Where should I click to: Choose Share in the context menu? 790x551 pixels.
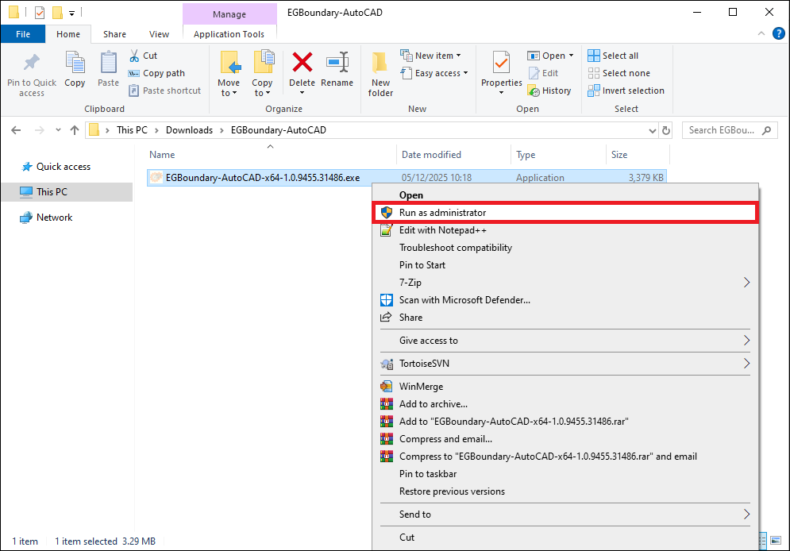[x=565, y=318]
